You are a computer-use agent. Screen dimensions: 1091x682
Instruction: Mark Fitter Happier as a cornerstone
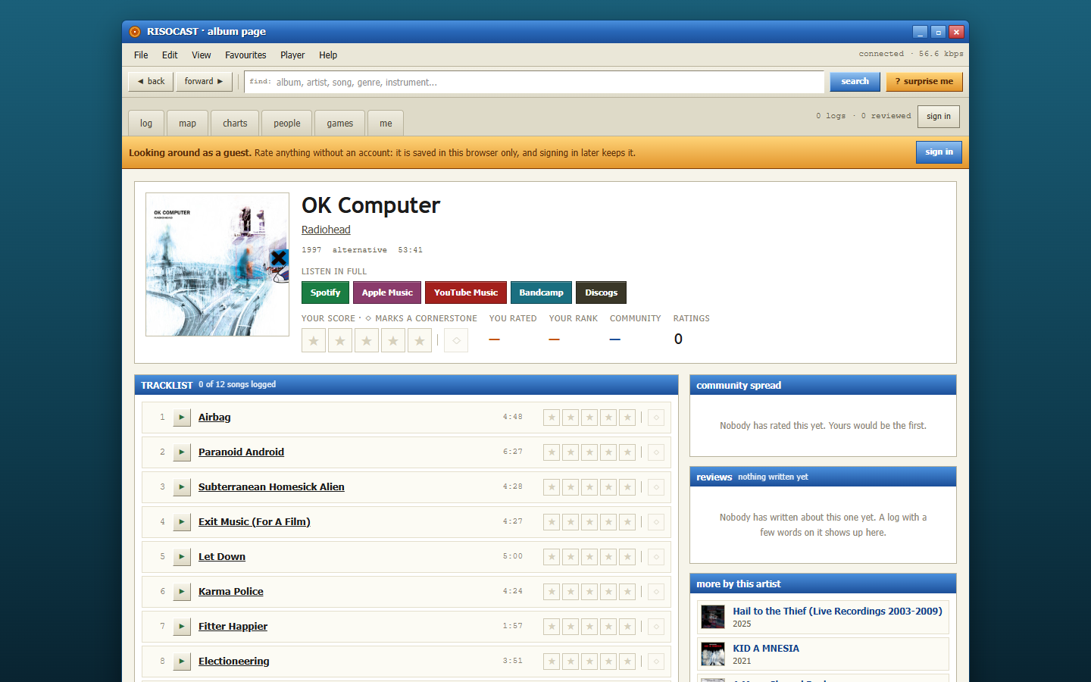(x=656, y=627)
